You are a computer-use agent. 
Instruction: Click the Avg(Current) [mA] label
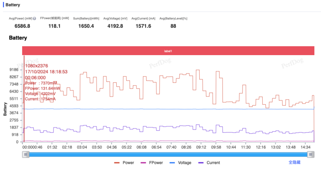(x=143, y=18)
